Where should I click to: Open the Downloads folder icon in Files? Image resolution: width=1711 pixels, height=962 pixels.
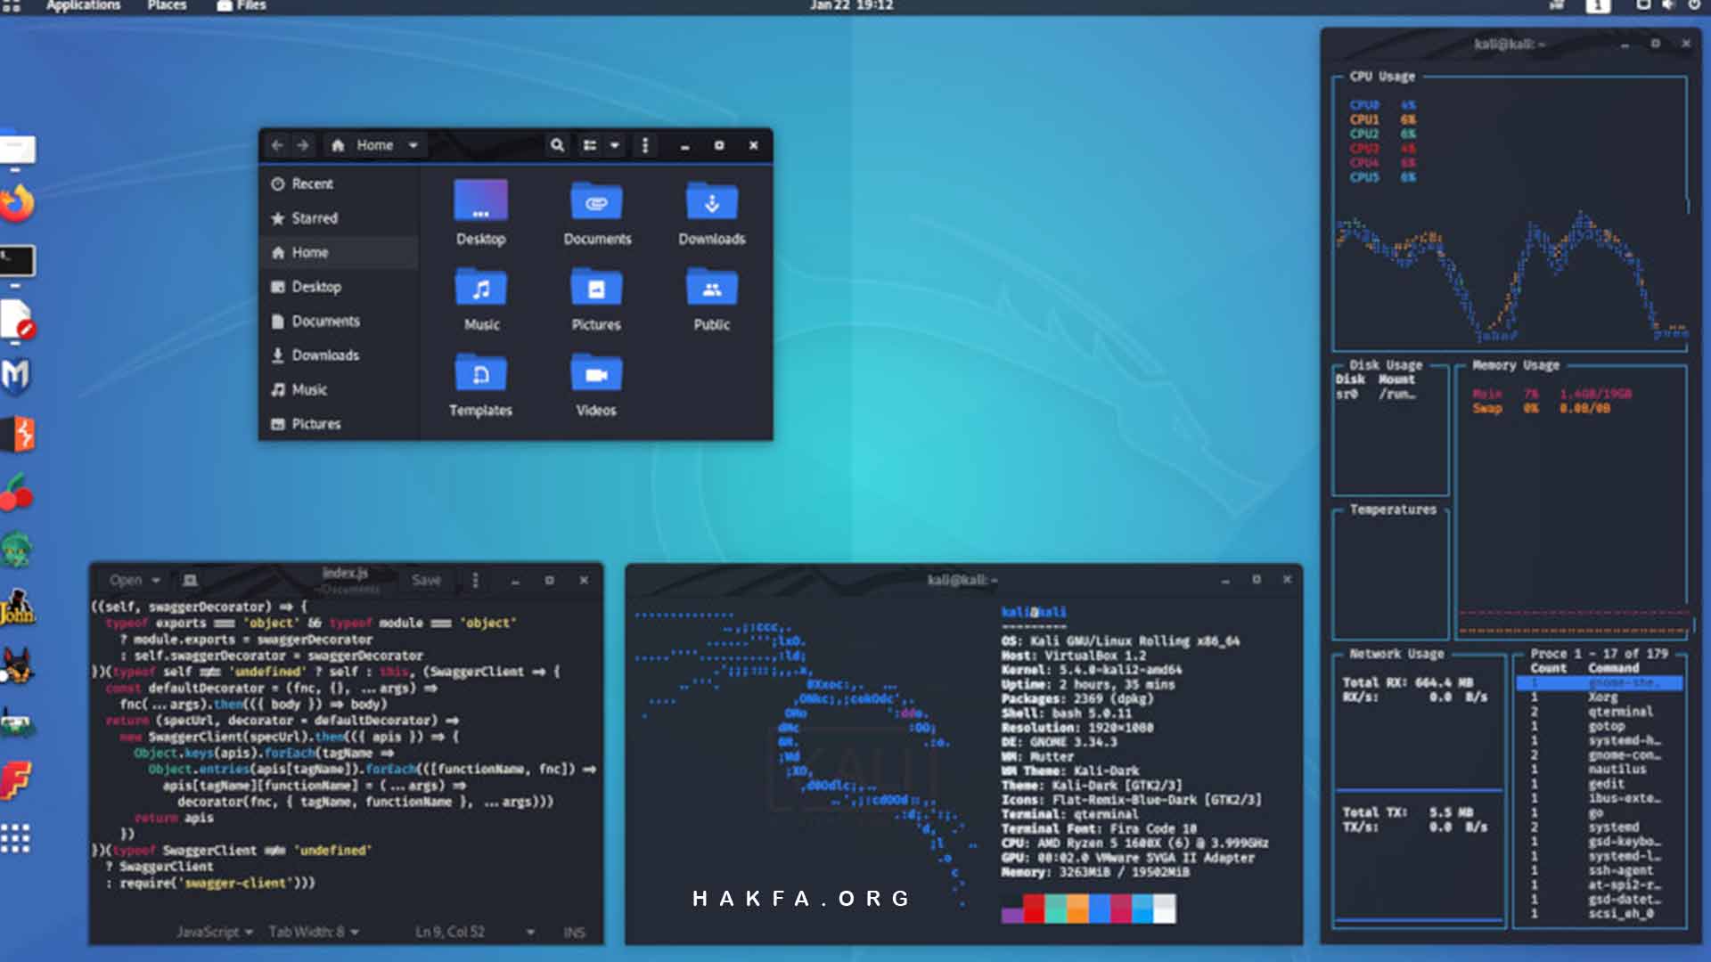click(x=712, y=201)
